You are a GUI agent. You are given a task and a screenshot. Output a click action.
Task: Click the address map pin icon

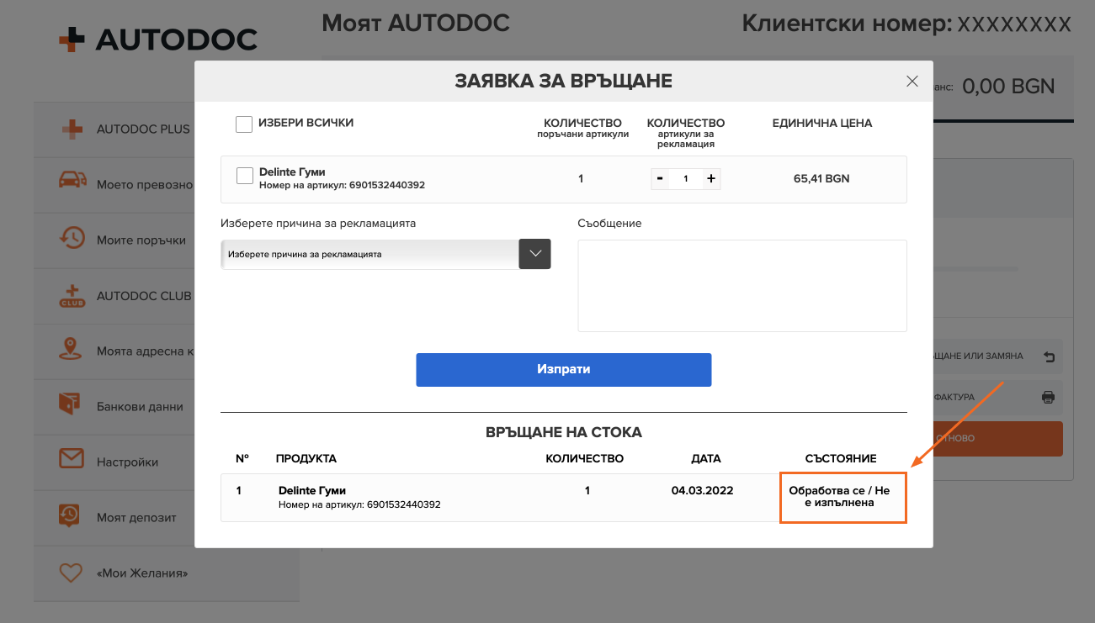(x=72, y=351)
